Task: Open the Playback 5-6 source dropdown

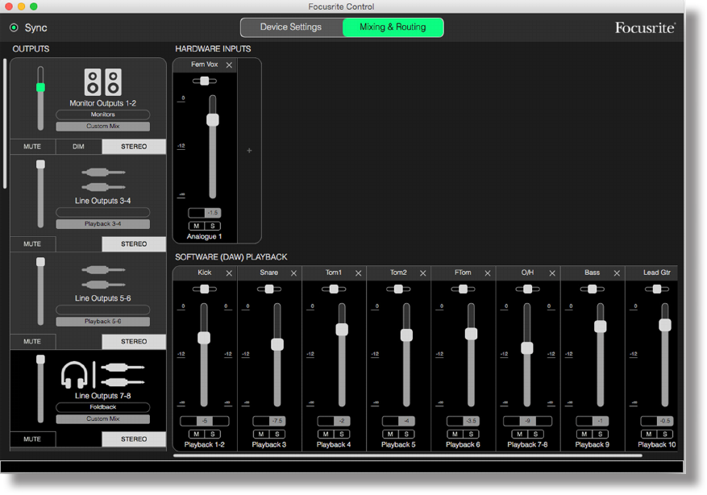Action: click(103, 322)
